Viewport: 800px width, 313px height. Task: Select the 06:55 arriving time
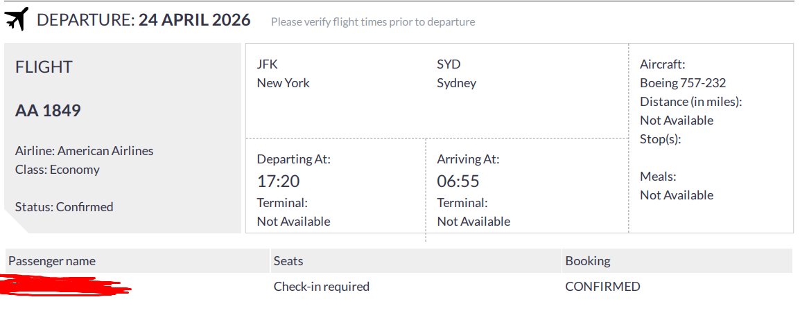pyautogui.click(x=458, y=181)
